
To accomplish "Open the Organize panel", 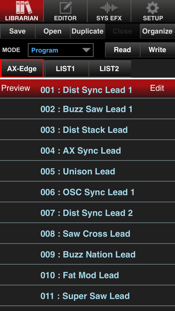I will coord(157,31).
